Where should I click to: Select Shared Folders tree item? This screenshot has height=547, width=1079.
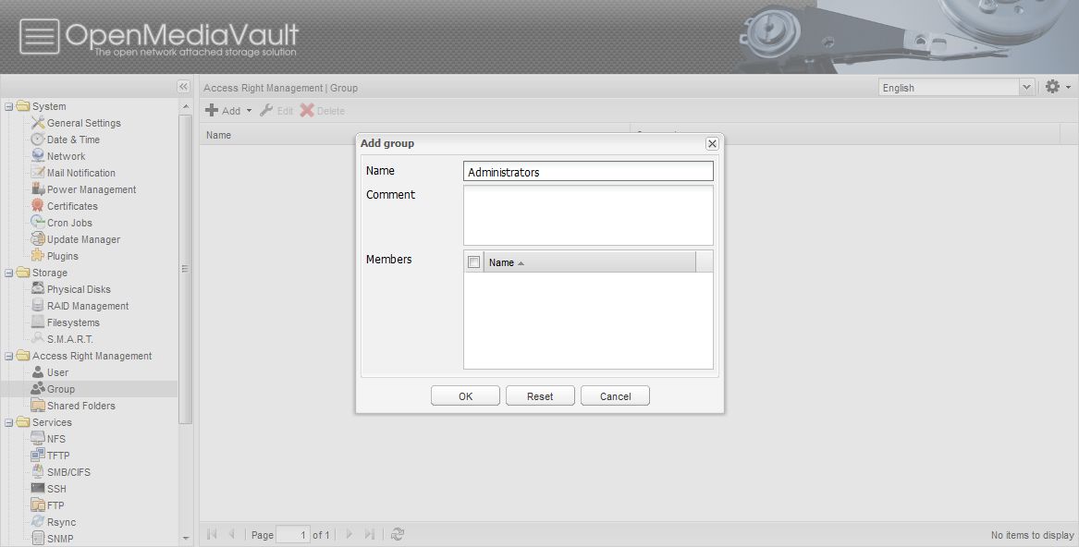pos(81,406)
